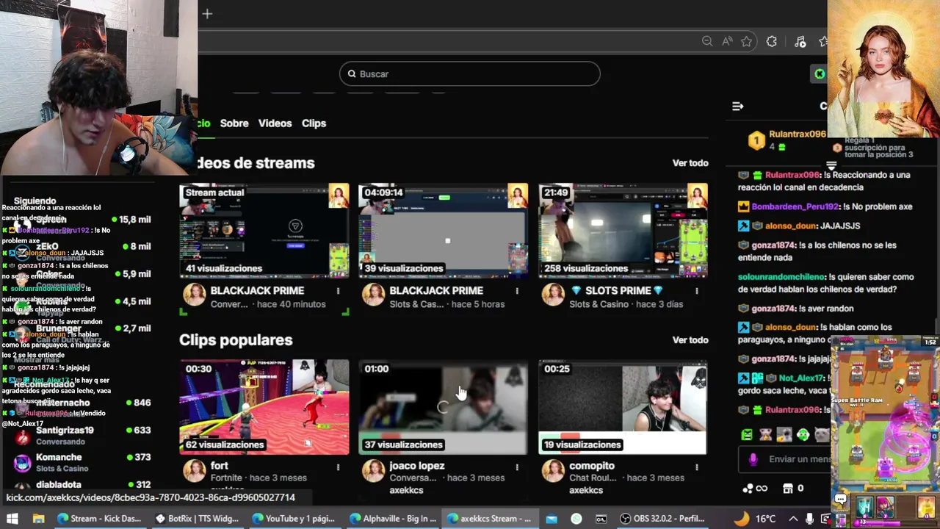Open the weather widget showing 16°C
940x529 pixels.
coord(756,519)
